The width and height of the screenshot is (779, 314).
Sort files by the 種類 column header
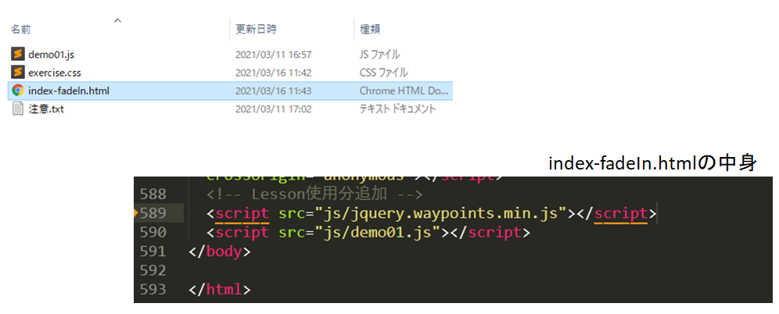(370, 29)
